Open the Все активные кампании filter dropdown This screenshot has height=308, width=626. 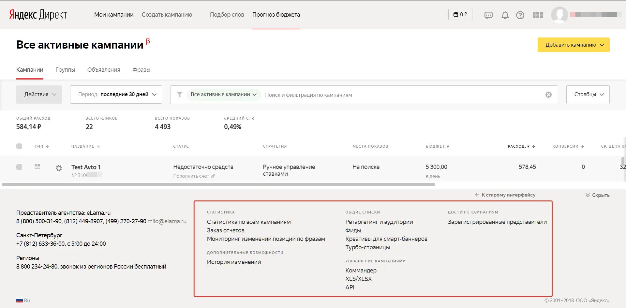223,95
